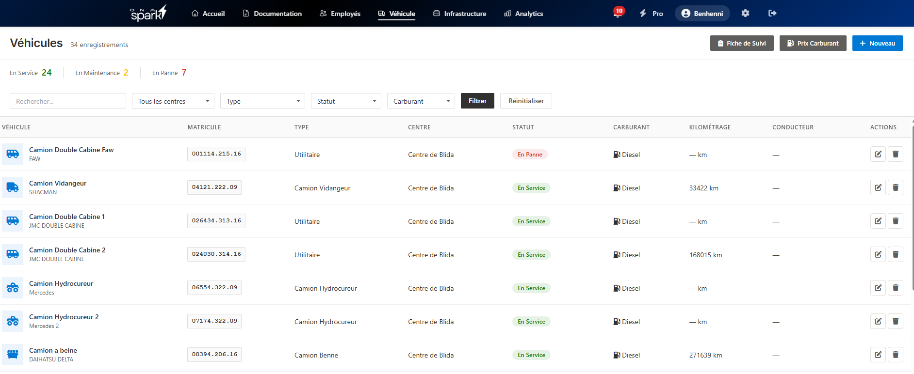Open the Tous les centres dropdown
Screen dimensions: 914x374
point(173,101)
